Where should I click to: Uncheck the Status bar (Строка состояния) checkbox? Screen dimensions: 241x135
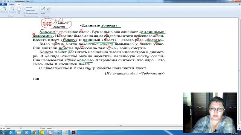24,13
